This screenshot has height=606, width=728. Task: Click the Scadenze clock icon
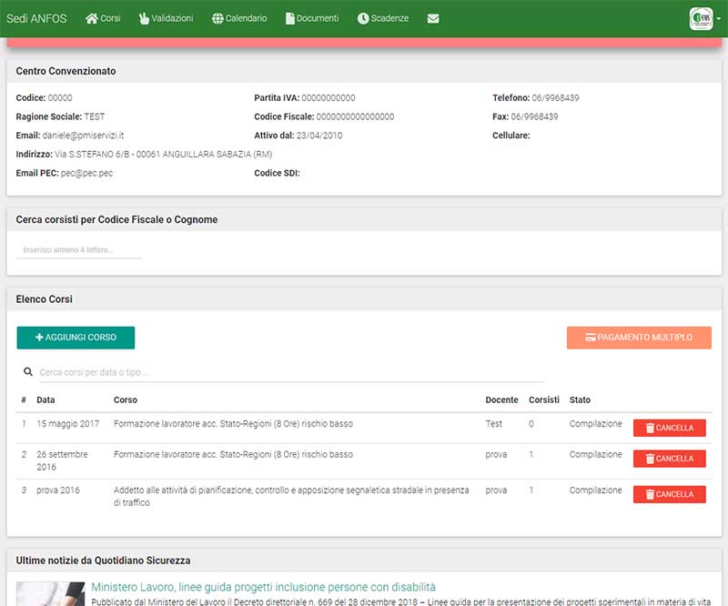click(363, 18)
